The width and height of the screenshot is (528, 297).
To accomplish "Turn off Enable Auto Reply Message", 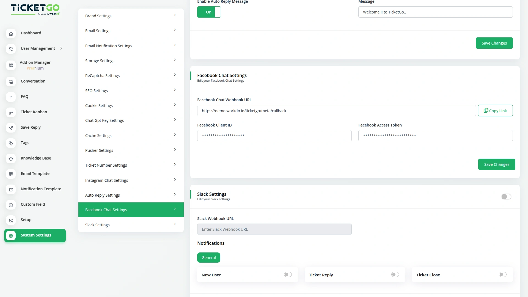I will (209, 12).
